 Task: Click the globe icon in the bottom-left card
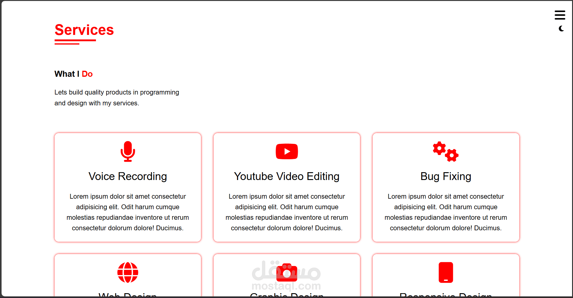[128, 272]
